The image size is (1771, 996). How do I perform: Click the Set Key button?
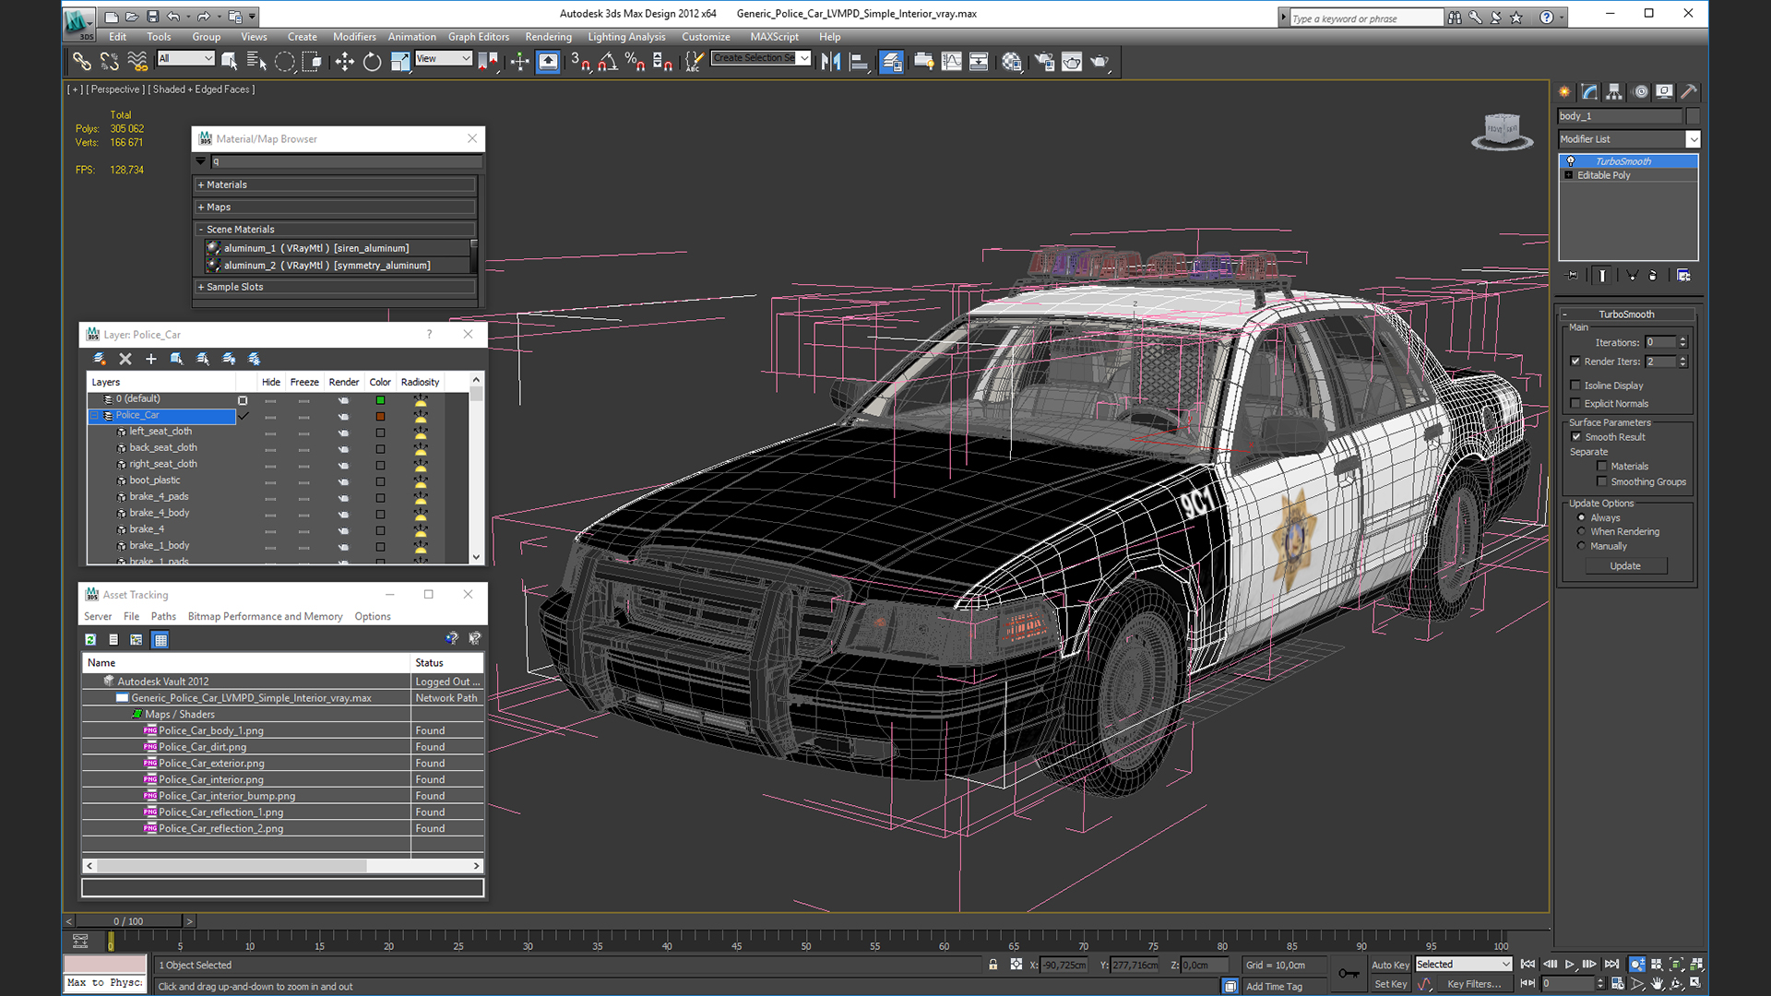[x=1390, y=984]
